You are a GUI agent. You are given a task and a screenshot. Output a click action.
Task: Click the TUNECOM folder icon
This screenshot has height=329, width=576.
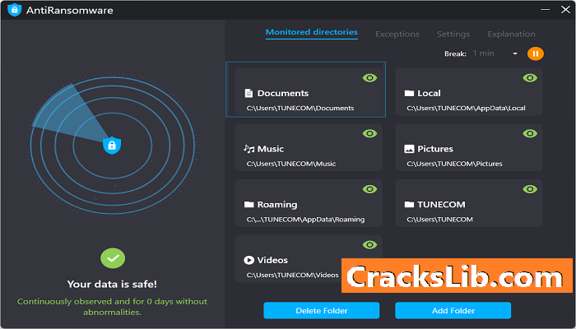(x=409, y=205)
